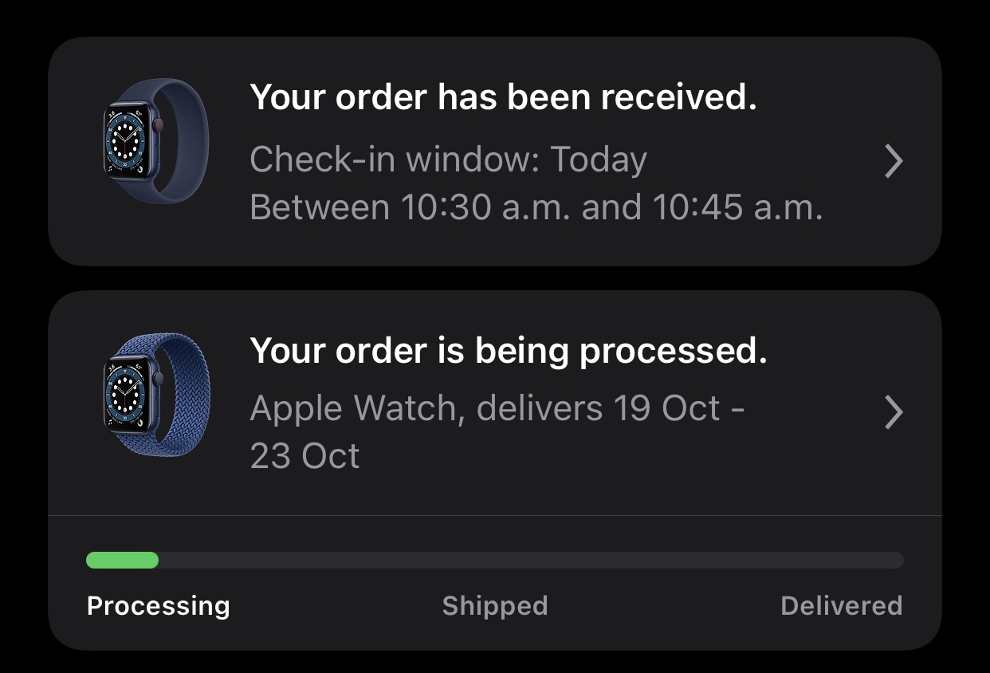Tap the check-in window time details
Screen dimensions: 990x673
536,184
